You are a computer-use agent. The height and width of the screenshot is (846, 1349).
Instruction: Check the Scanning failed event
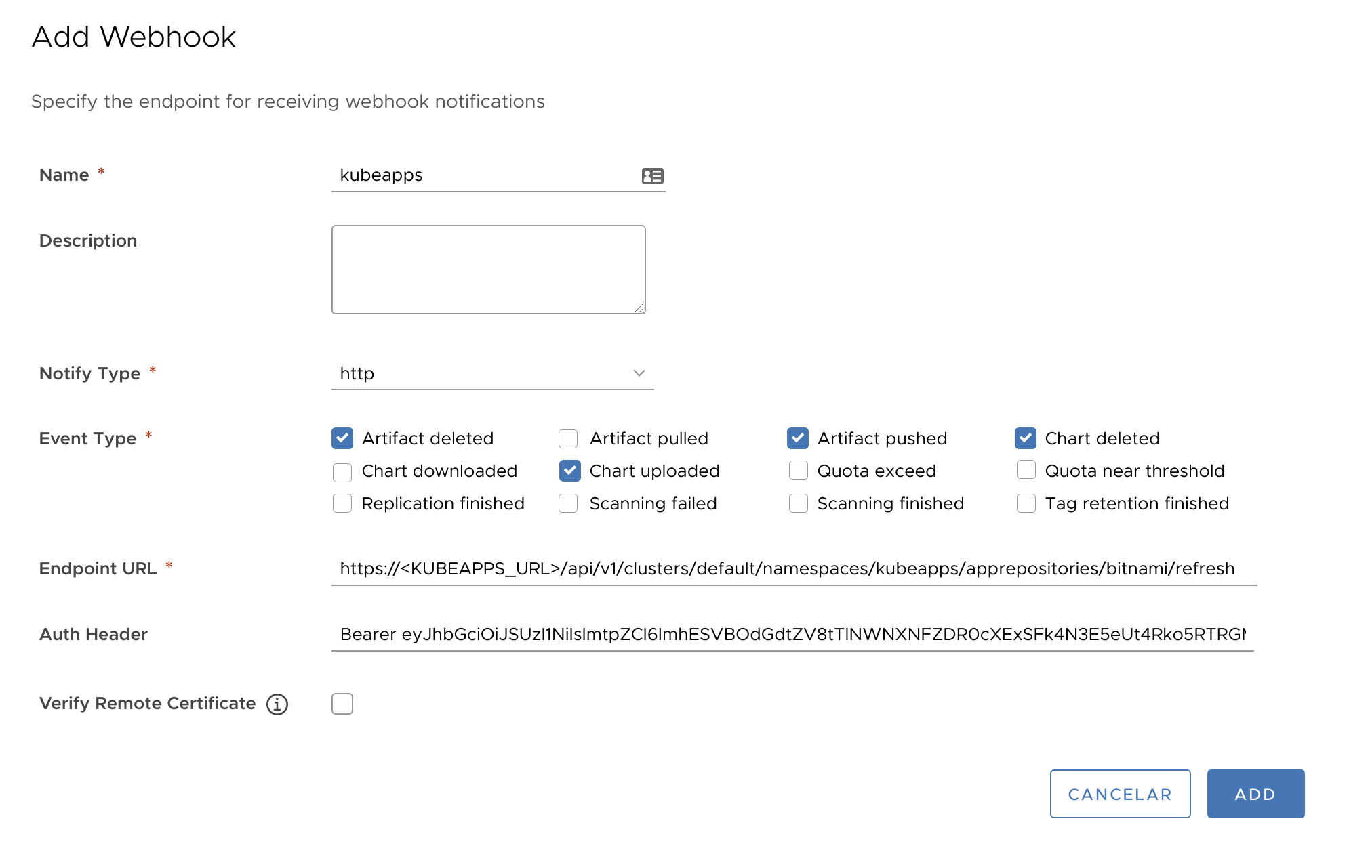(568, 503)
